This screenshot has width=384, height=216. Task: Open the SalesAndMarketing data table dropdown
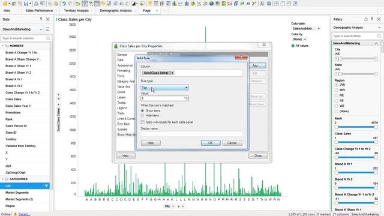tap(22, 29)
